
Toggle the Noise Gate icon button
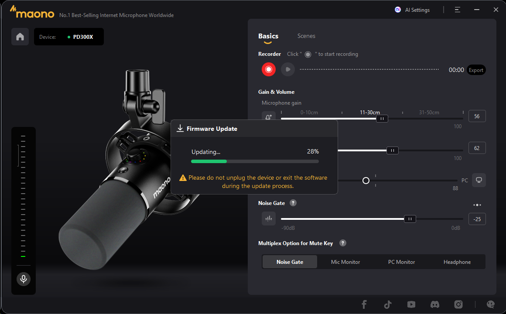(269, 219)
